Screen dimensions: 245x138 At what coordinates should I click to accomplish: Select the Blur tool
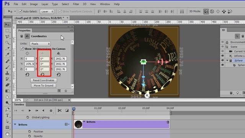pyautogui.click(x=7, y=97)
